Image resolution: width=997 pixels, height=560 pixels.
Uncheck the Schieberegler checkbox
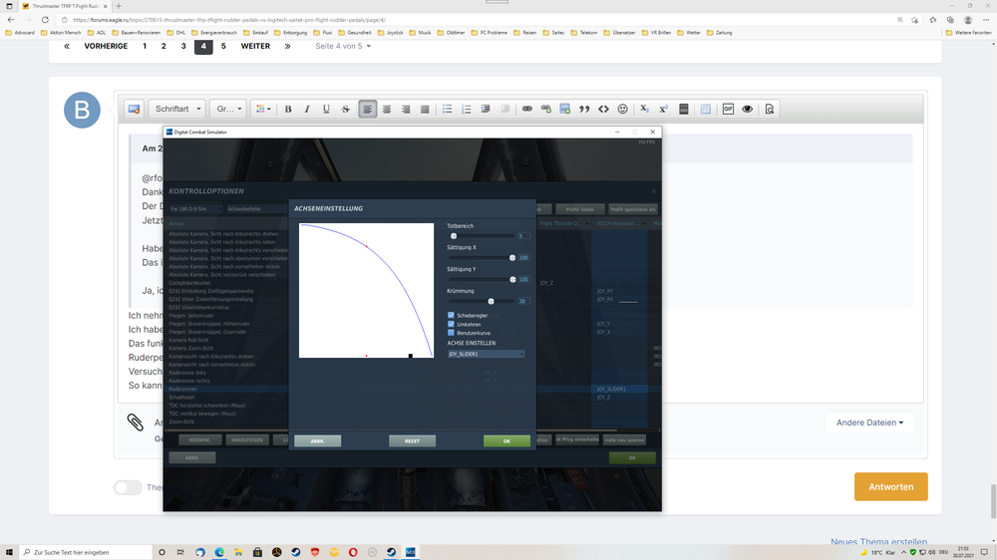pyautogui.click(x=451, y=315)
